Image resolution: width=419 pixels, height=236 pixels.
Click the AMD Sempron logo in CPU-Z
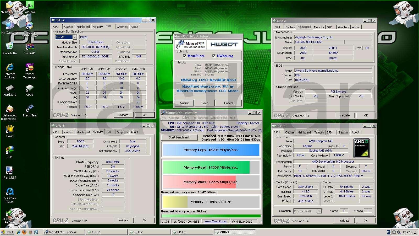click(x=361, y=148)
